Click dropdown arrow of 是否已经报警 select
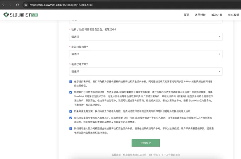241x159 pixels. click(219, 54)
